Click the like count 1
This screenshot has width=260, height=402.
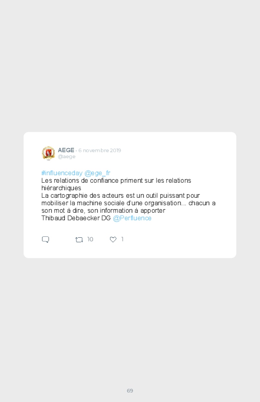pos(122,239)
